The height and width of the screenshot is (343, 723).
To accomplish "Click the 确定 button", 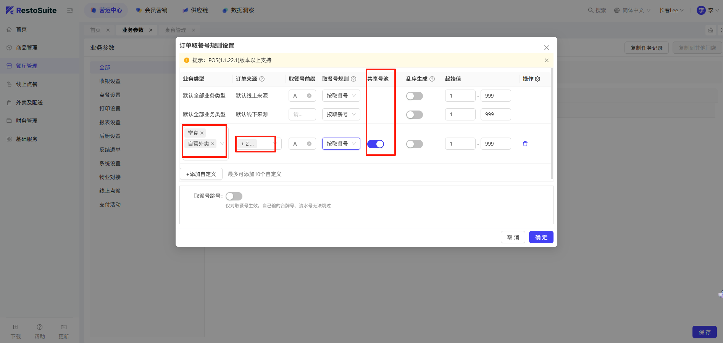I will coord(541,237).
